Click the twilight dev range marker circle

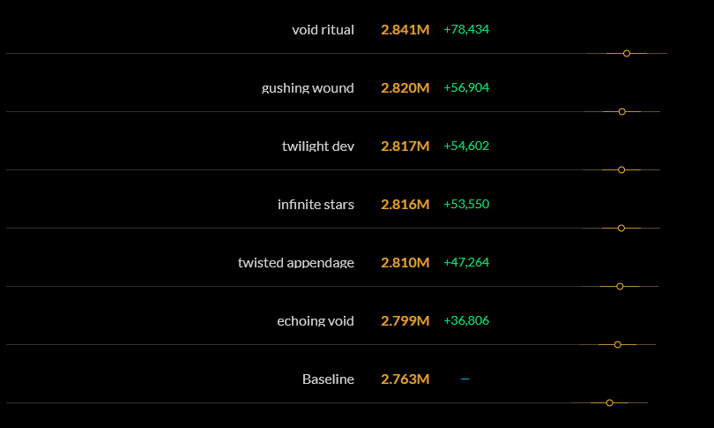pyautogui.click(x=621, y=170)
